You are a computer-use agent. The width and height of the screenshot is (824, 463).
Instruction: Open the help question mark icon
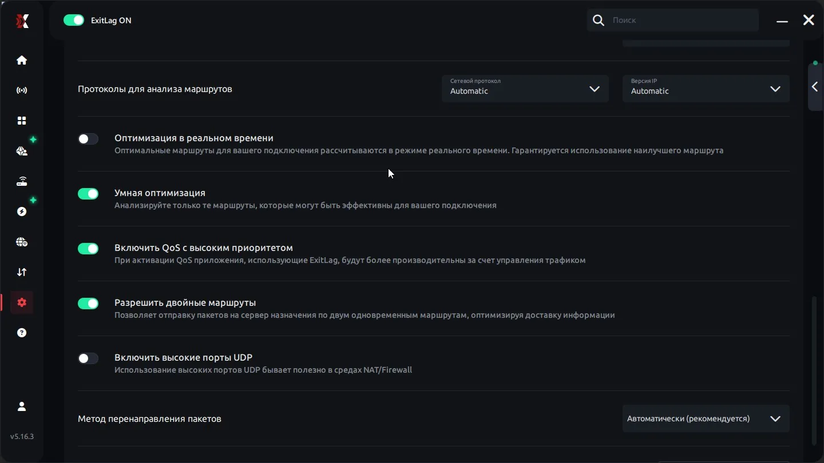click(22, 333)
